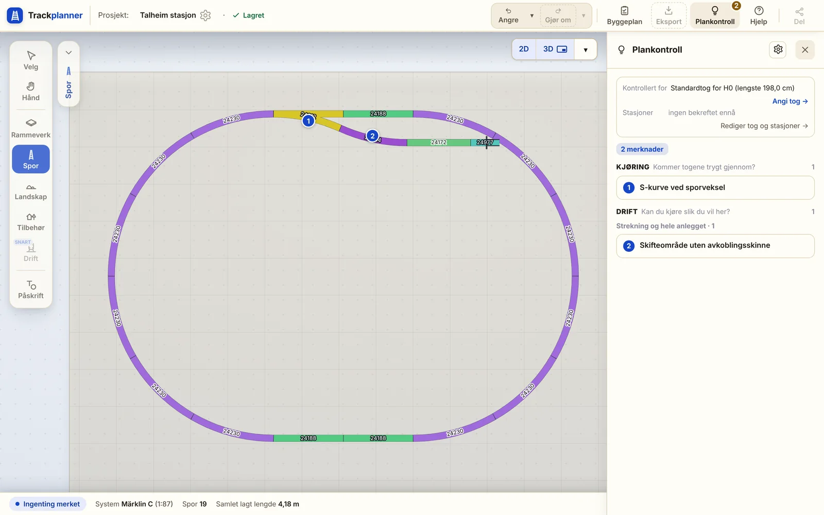Open the Byggeplan view
This screenshot has height=515, width=824.
click(x=624, y=15)
